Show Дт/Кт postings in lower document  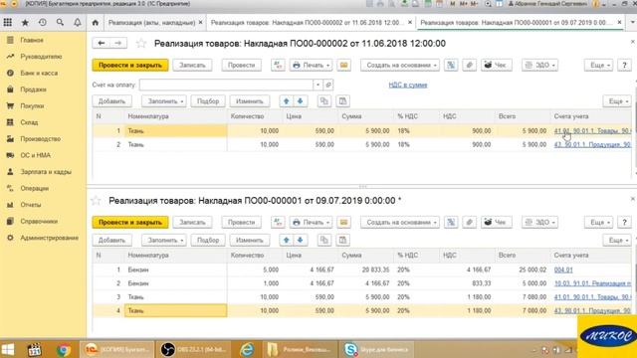[x=279, y=222]
